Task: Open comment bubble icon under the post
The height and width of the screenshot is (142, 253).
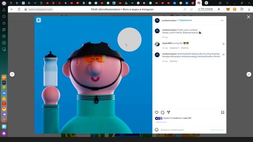Action: coord(162,112)
